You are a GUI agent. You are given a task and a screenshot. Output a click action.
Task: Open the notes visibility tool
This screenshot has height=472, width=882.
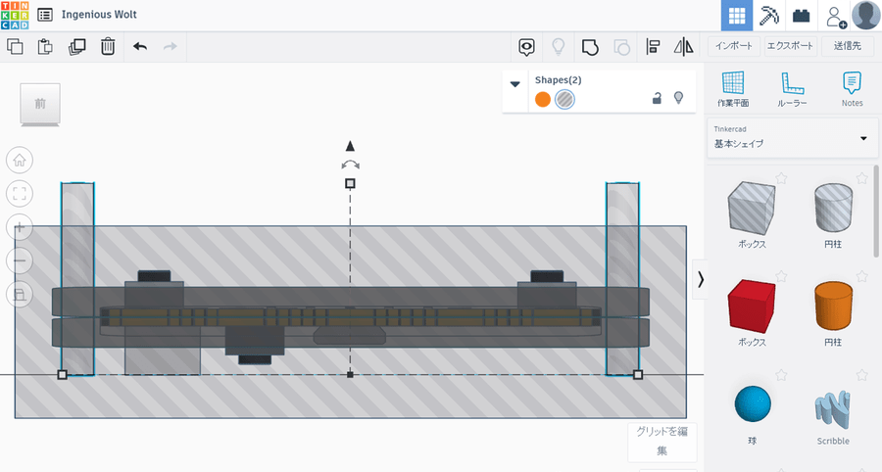click(x=526, y=47)
